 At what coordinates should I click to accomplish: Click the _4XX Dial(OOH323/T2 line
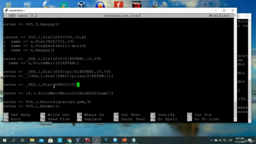42,84
